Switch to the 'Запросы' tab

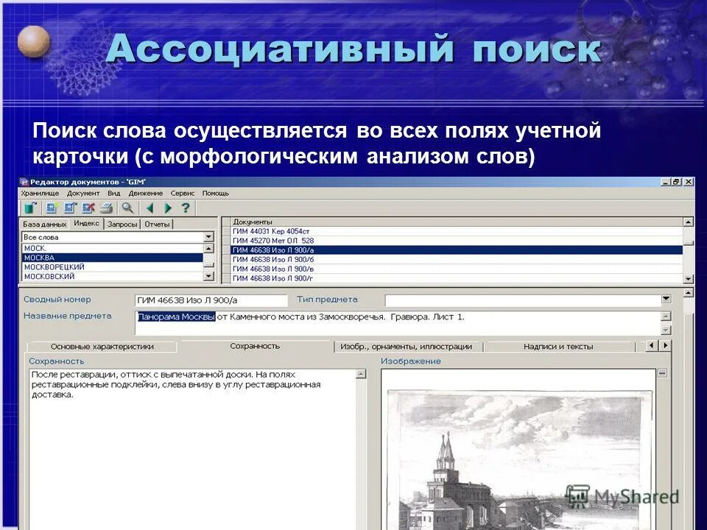[x=122, y=223]
